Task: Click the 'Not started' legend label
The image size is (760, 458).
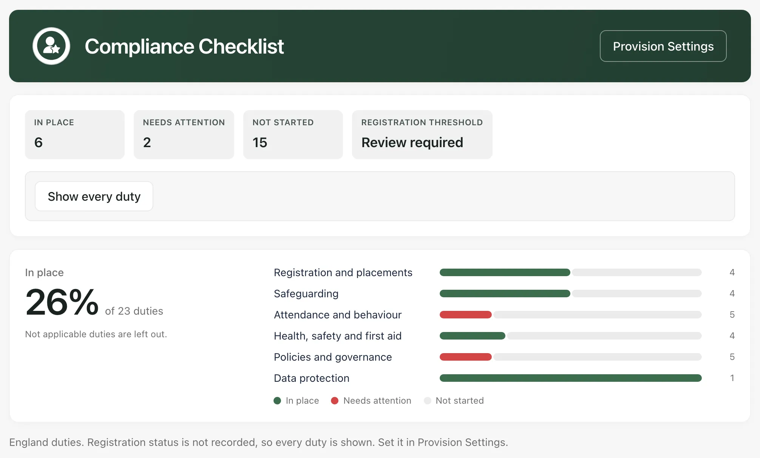Action: click(x=460, y=401)
